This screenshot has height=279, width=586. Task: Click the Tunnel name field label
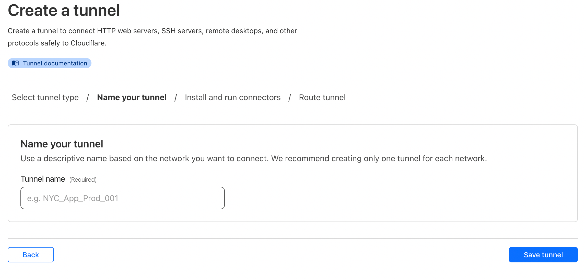coord(43,179)
